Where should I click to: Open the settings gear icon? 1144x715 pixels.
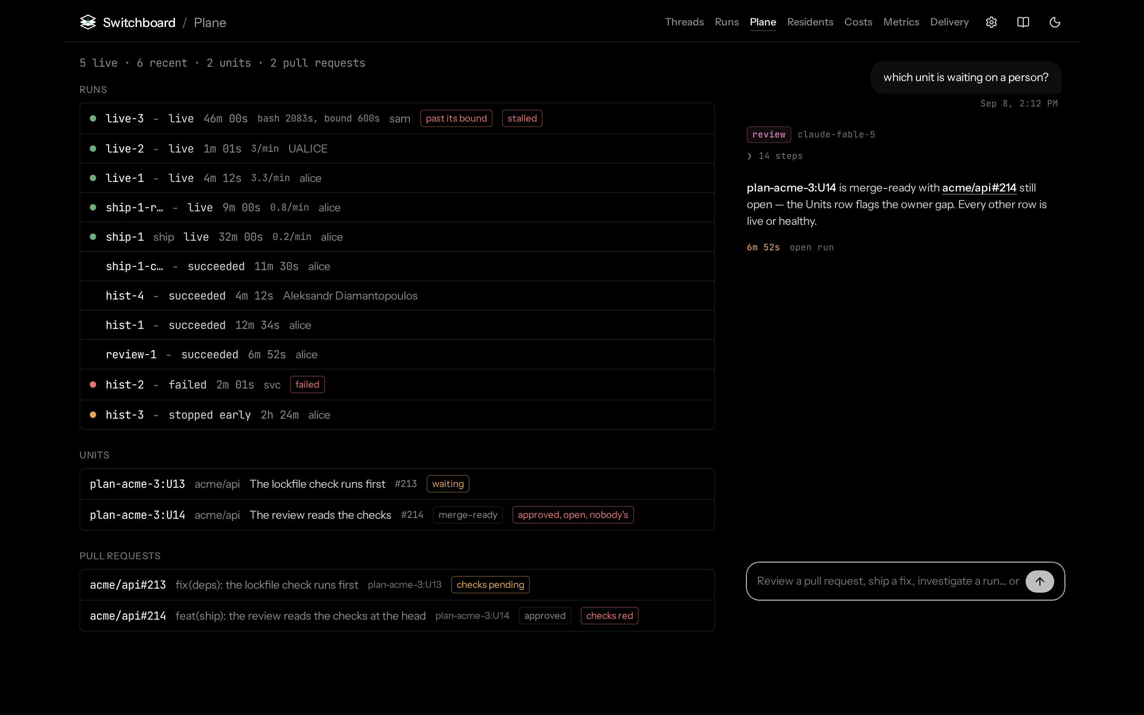(x=991, y=22)
